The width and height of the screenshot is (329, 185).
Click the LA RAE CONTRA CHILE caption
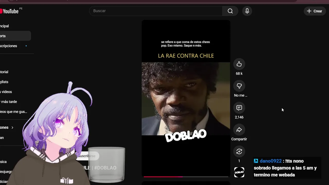click(x=186, y=56)
